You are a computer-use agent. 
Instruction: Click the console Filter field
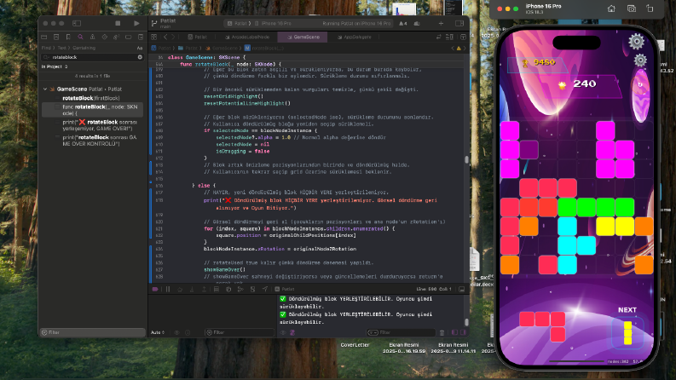click(x=400, y=332)
